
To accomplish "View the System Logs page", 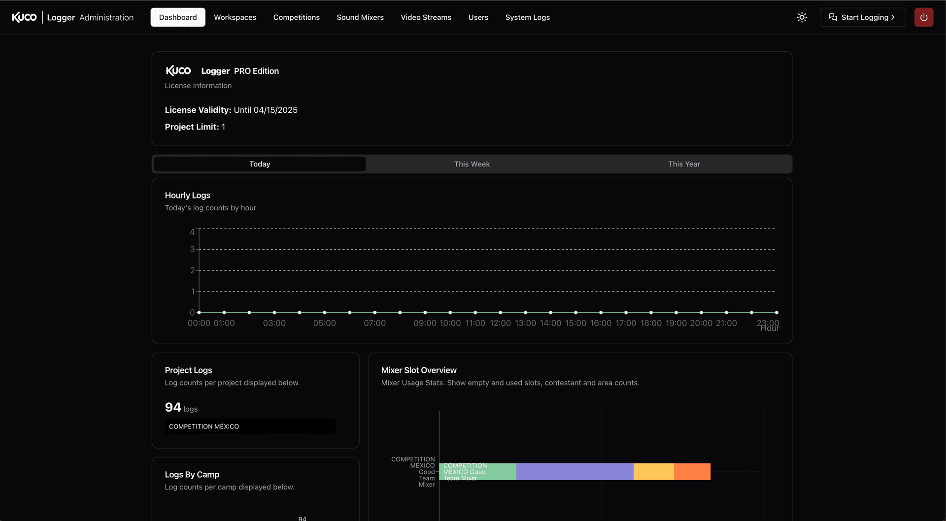I will [x=527, y=17].
